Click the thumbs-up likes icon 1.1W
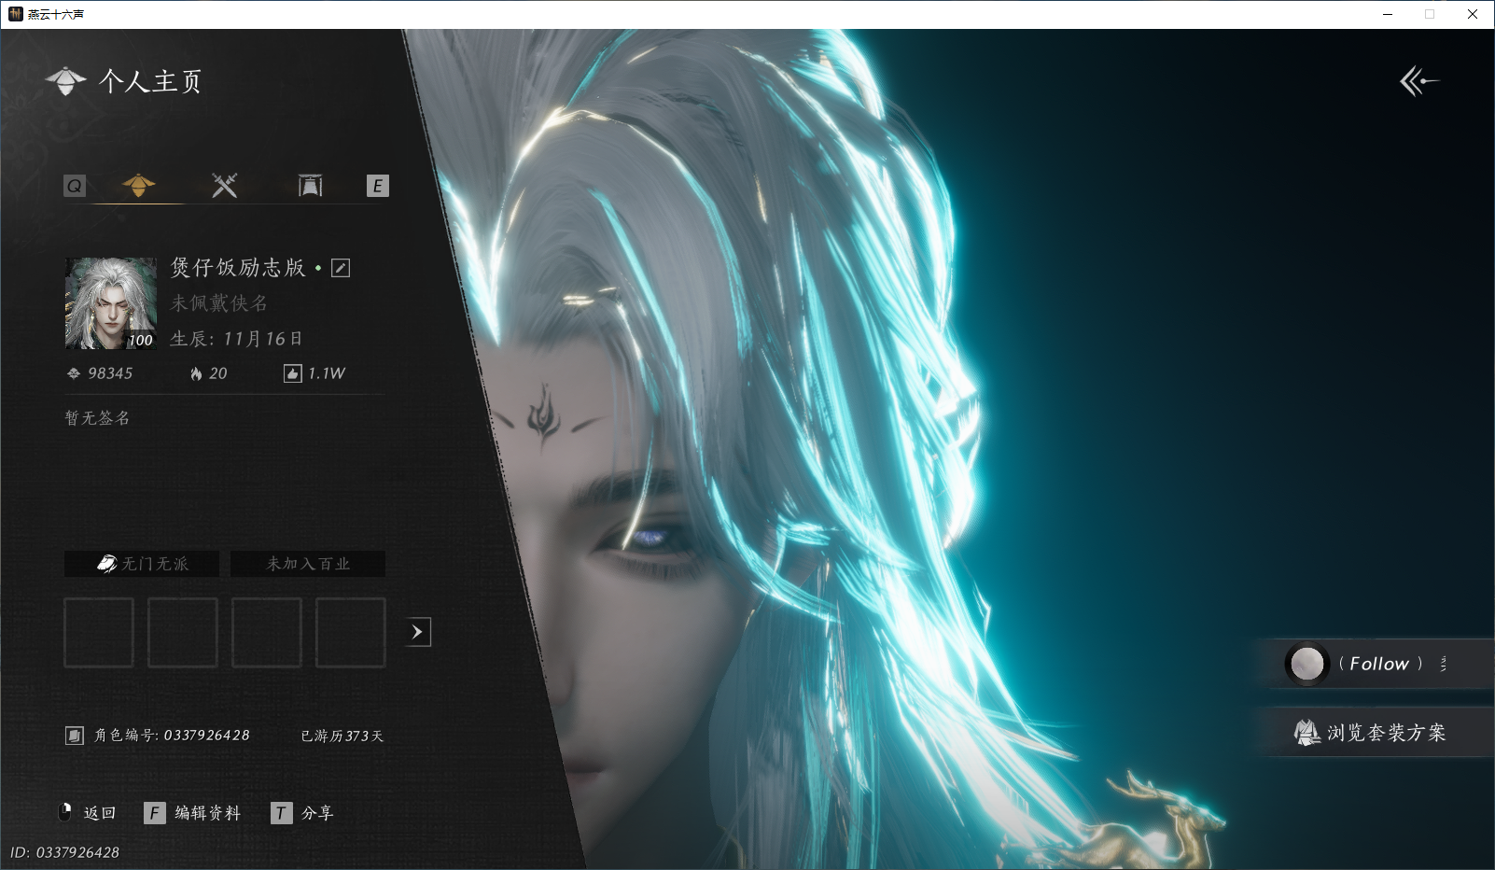 click(x=292, y=373)
